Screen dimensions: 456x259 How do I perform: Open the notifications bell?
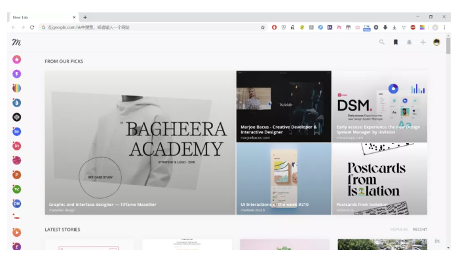coord(409,43)
